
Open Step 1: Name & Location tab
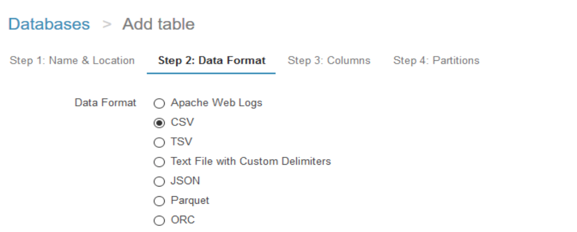[x=72, y=61]
